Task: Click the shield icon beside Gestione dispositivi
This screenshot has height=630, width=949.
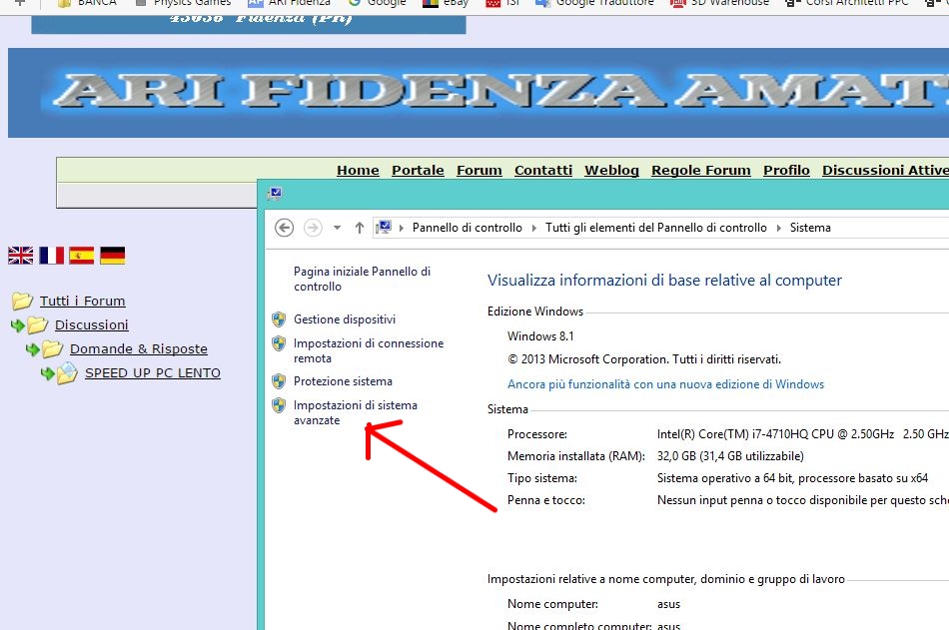Action: (x=280, y=319)
